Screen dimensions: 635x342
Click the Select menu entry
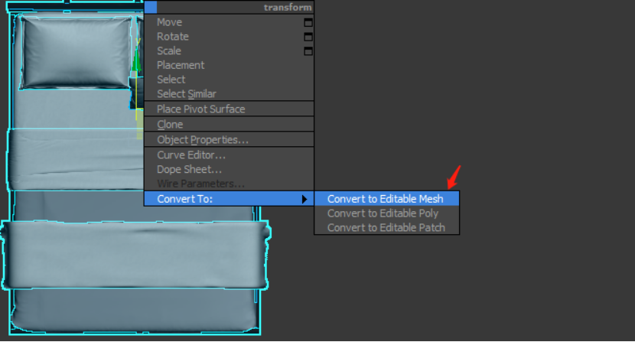click(x=229, y=79)
